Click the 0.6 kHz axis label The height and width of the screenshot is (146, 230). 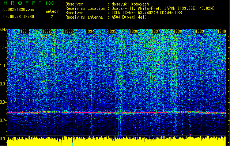[x=3, y=139]
